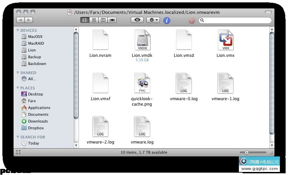Click the blue Get Info icon
Image resolution: width=288 pixels, height=175 pixels.
coord(167,20)
